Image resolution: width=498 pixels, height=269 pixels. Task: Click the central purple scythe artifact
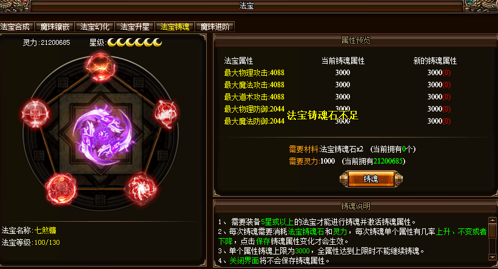[x=103, y=135]
